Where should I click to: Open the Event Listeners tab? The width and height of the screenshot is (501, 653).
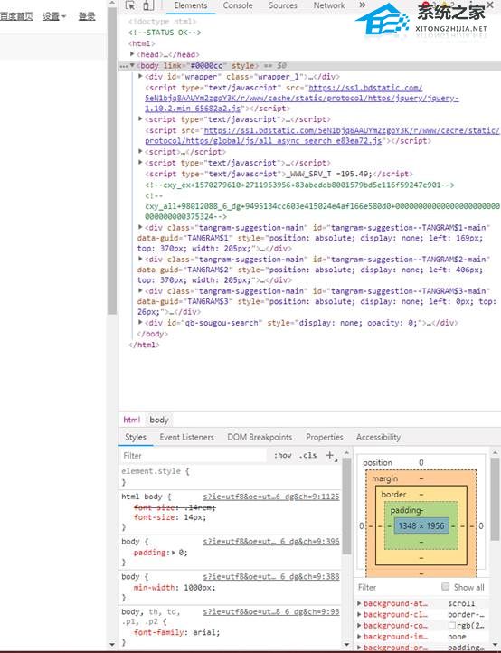[186, 437]
